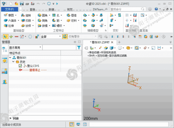This screenshot has height=128, width=174.
Task: Toggle the 仅有零件 part filter button
Action: [65, 37]
